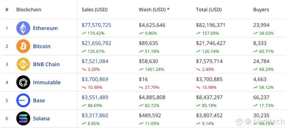Click Base sales value $3,551,489

pyautogui.click(x=95, y=98)
